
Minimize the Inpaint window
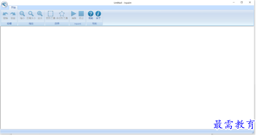coord(233,3)
